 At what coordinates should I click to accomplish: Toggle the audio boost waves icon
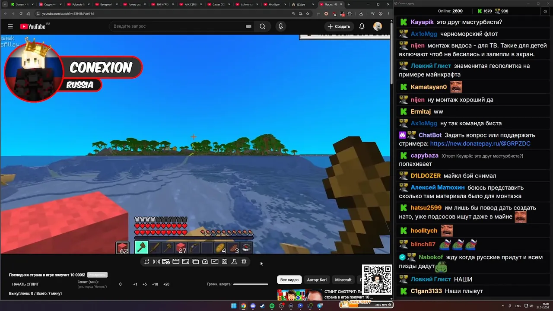click(x=156, y=261)
